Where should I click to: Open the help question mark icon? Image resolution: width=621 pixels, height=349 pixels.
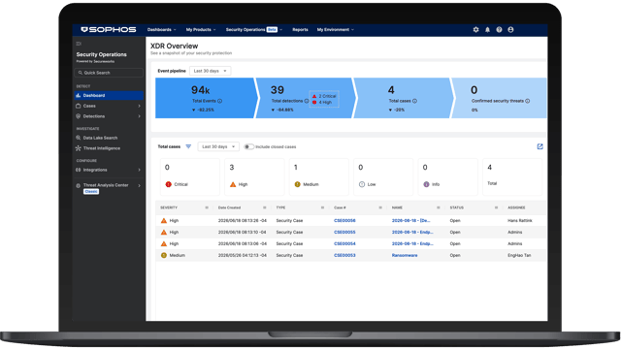[499, 30]
